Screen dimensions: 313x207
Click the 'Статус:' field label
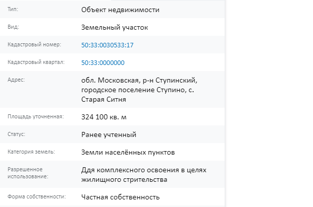pos(16,134)
